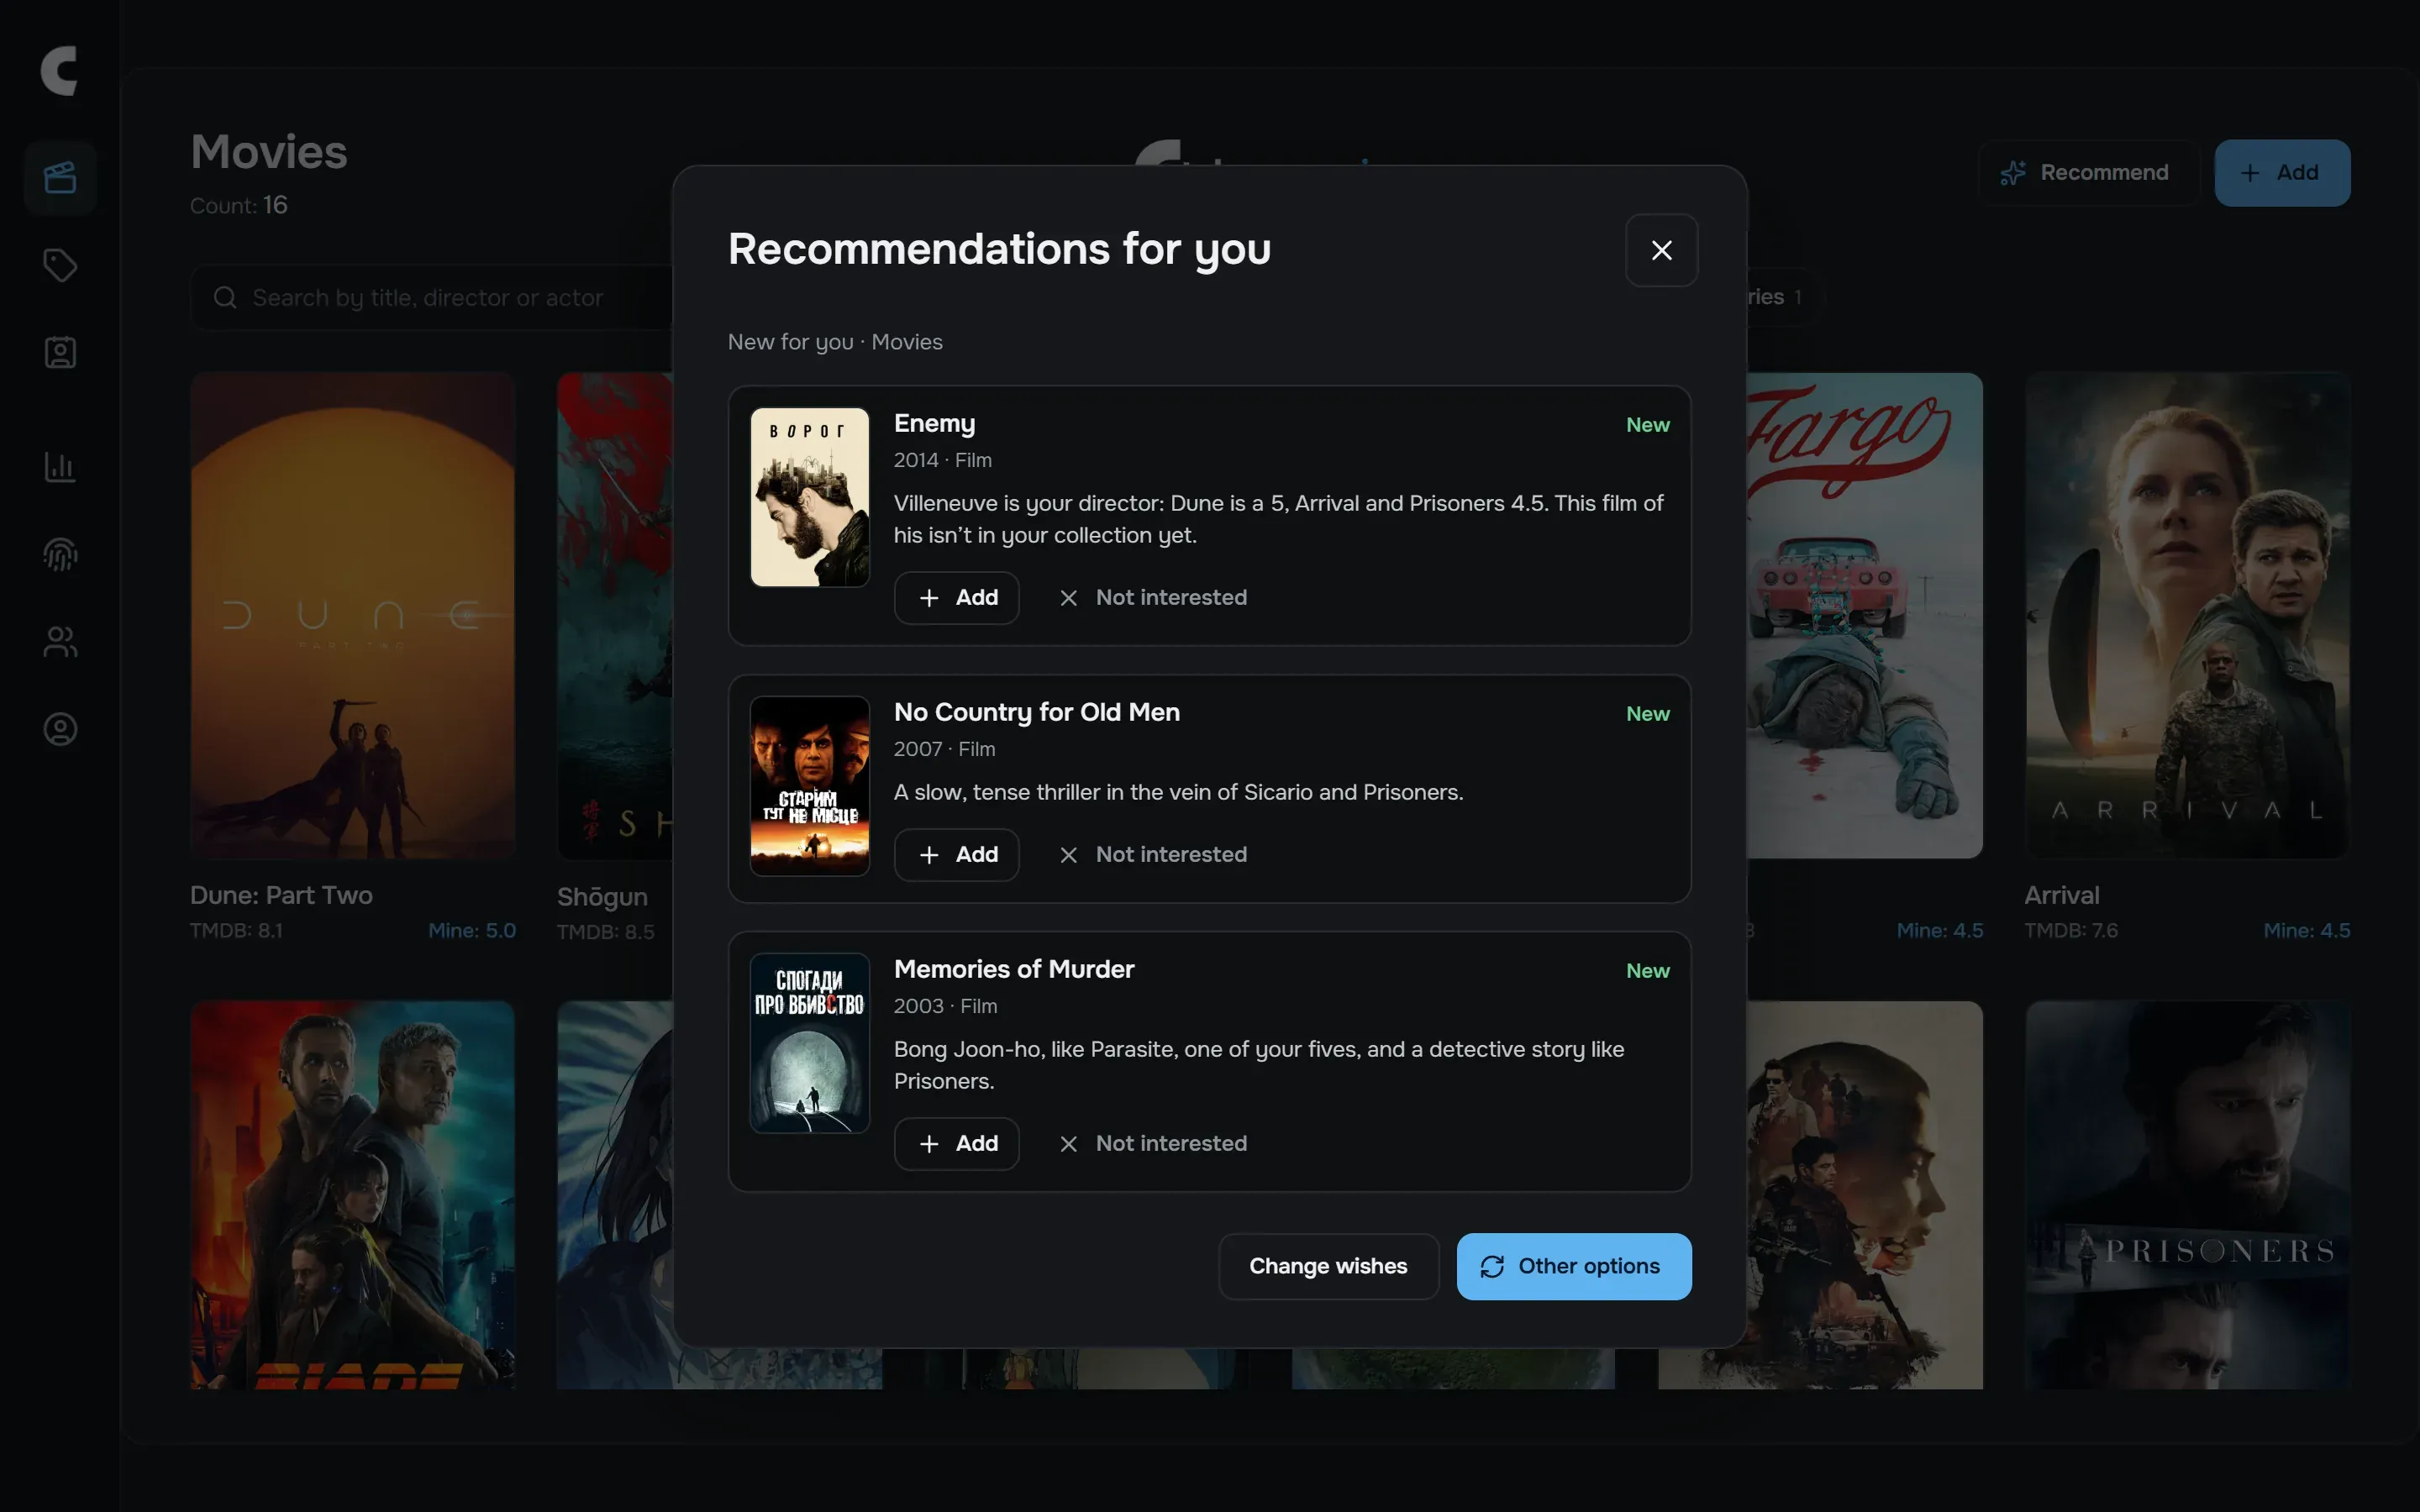The height and width of the screenshot is (1512, 2420).
Task: Open the tags icon in sidebar
Action: [x=60, y=265]
